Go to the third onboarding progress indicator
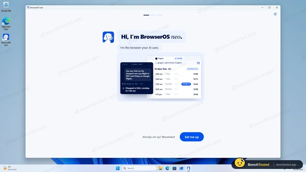 (x=160, y=15)
